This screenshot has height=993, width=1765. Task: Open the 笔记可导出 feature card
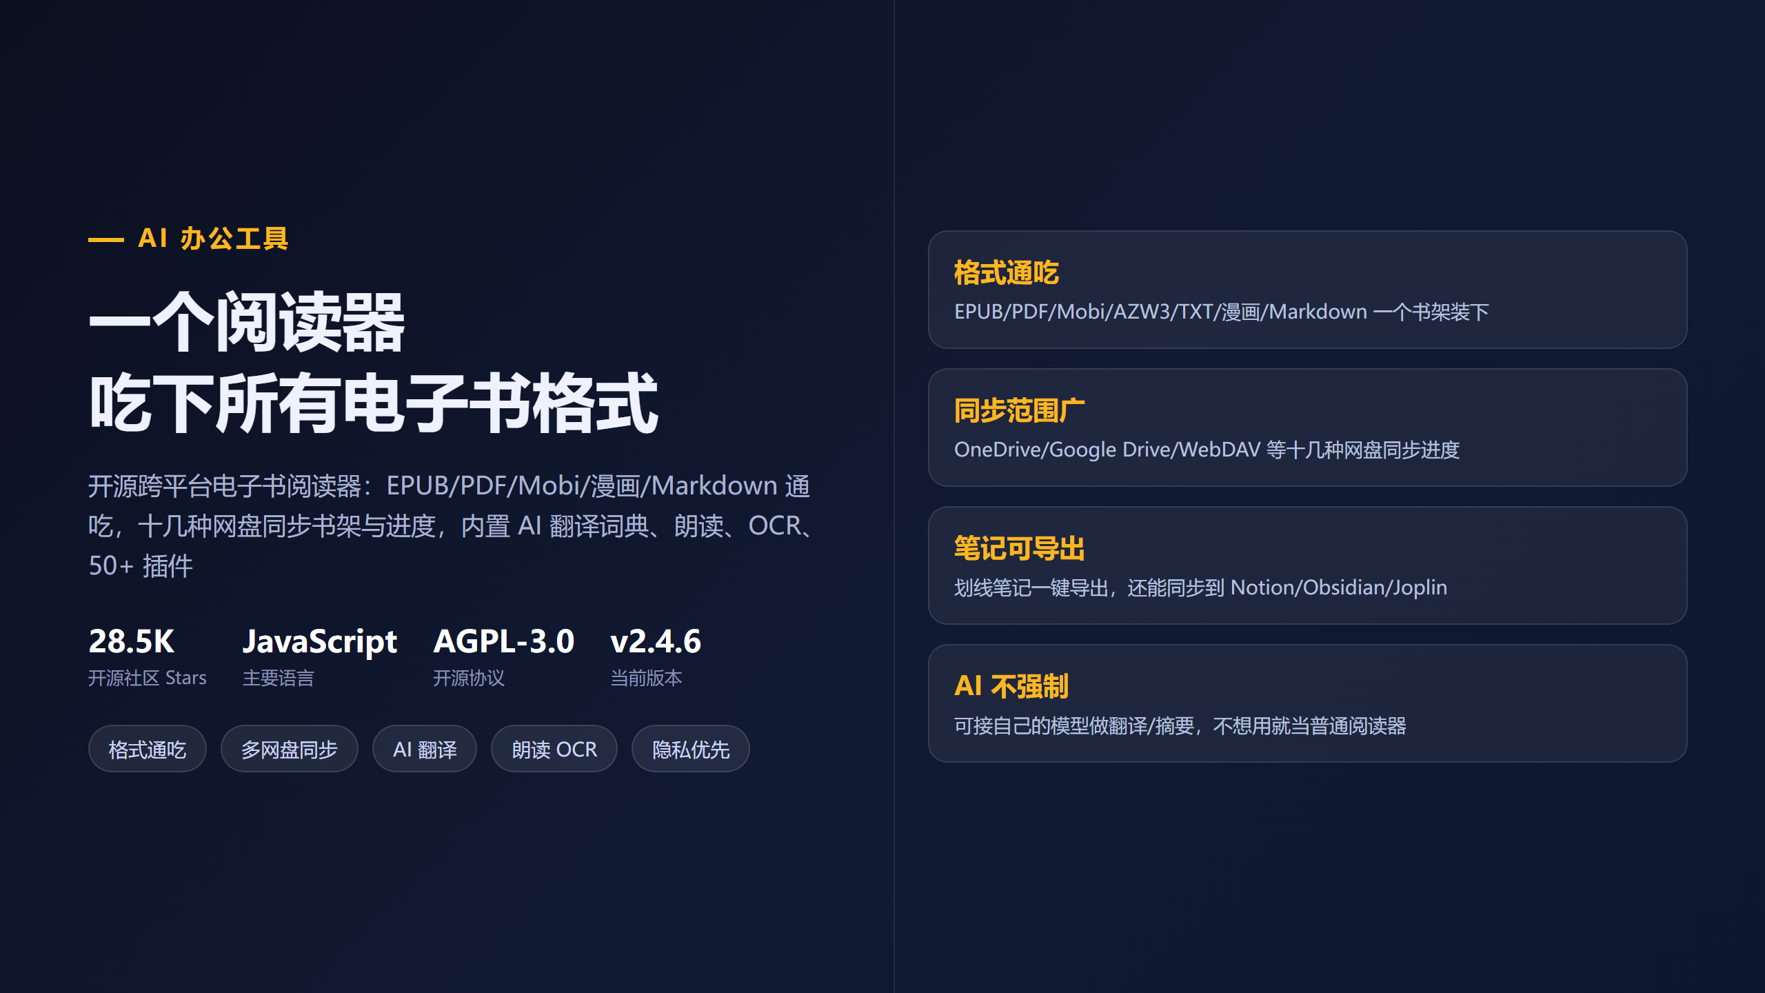tap(1307, 565)
